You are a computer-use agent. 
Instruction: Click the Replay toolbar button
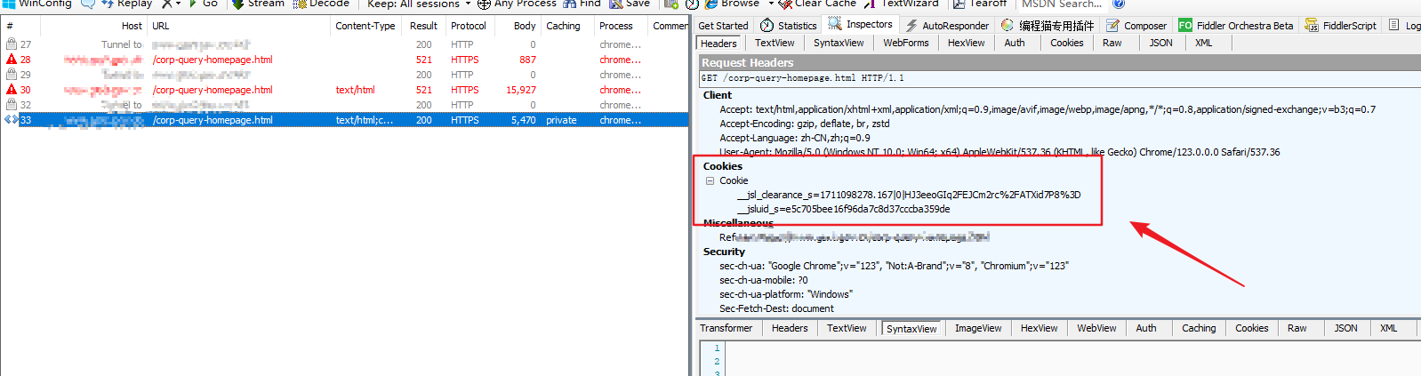pyautogui.click(x=127, y=4)
